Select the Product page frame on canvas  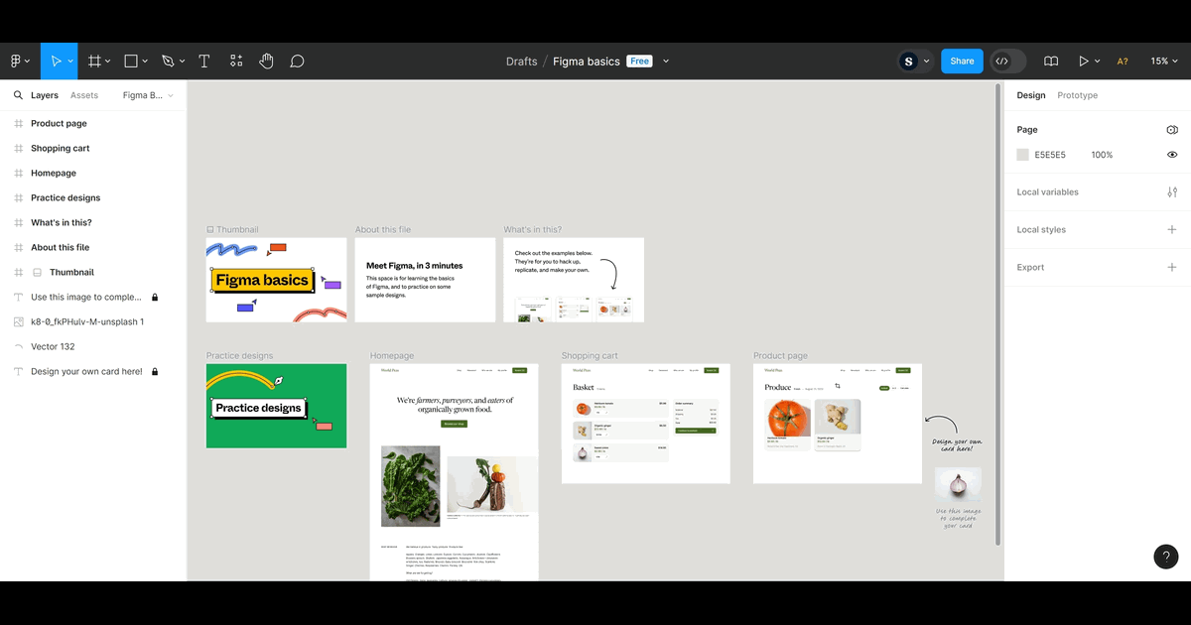coord(838,424)
